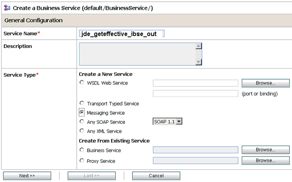Select the WSDL Web Service radio button
The width and height of the screenshot is (292, 182).
click(82, 82)
